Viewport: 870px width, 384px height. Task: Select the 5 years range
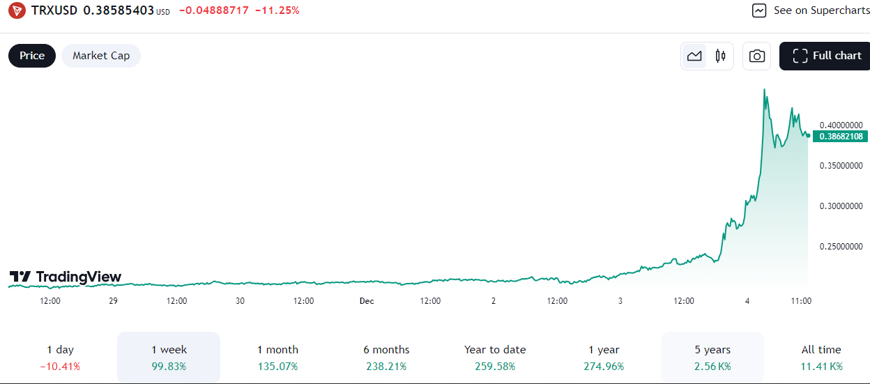[712, 357]
